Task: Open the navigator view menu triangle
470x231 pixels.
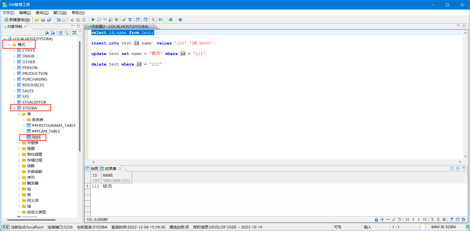Action: click(80, 32)
